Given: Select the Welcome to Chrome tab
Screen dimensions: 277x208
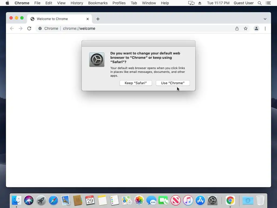Looking at the screenshot, I should tap(59, 19).
